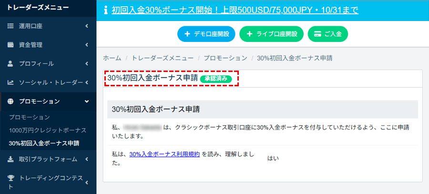
Task: Click the はい answer text
Action: coord(273,158)
